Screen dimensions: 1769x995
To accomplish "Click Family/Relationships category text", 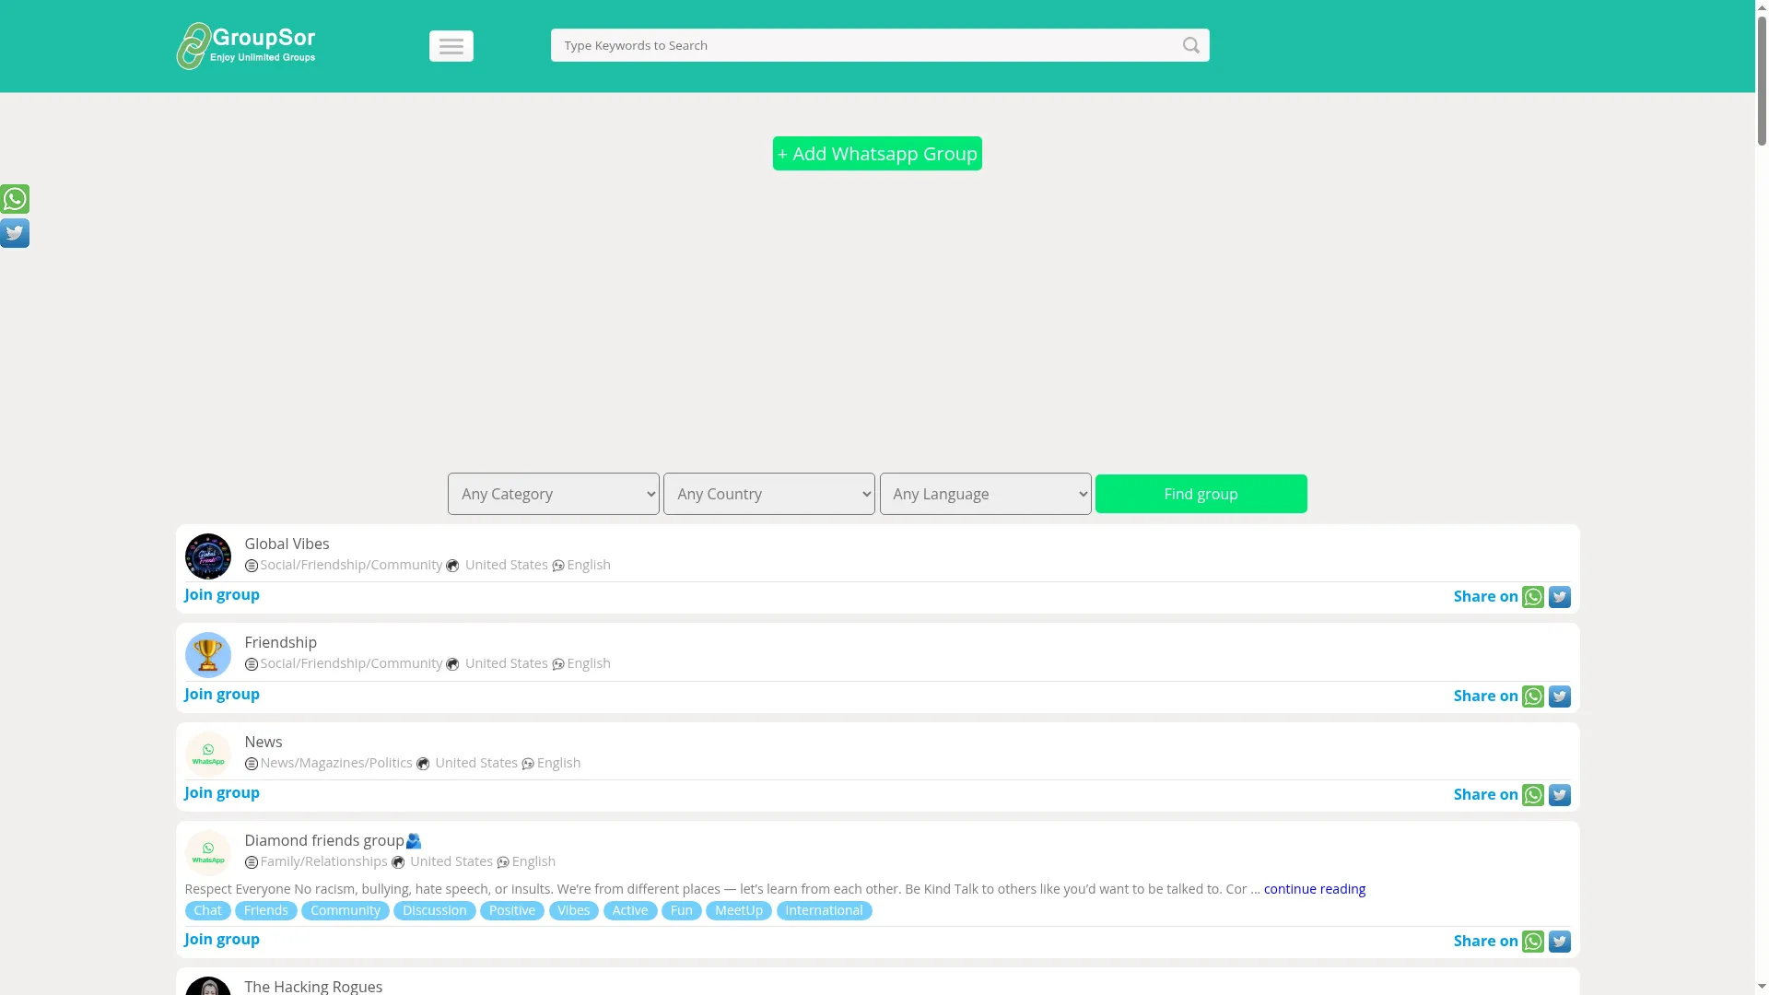I will coord(323,861).
